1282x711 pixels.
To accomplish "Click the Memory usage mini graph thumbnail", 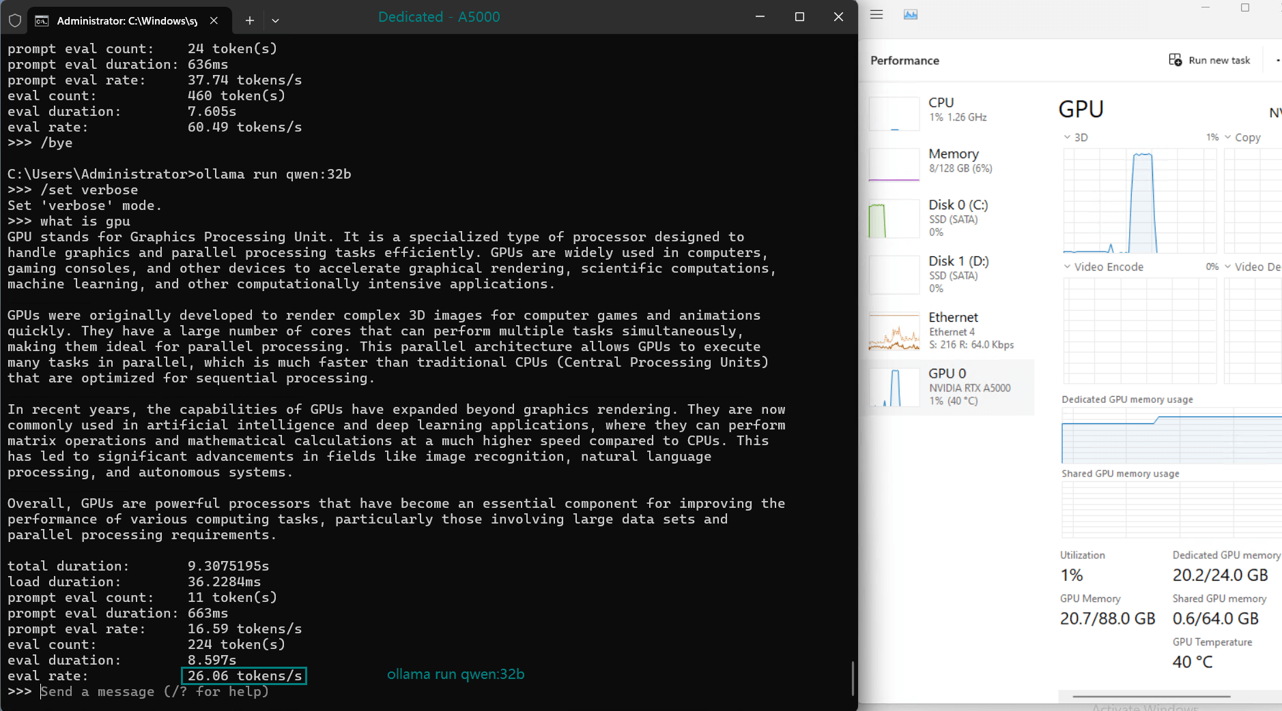I will tap(894, 164).
